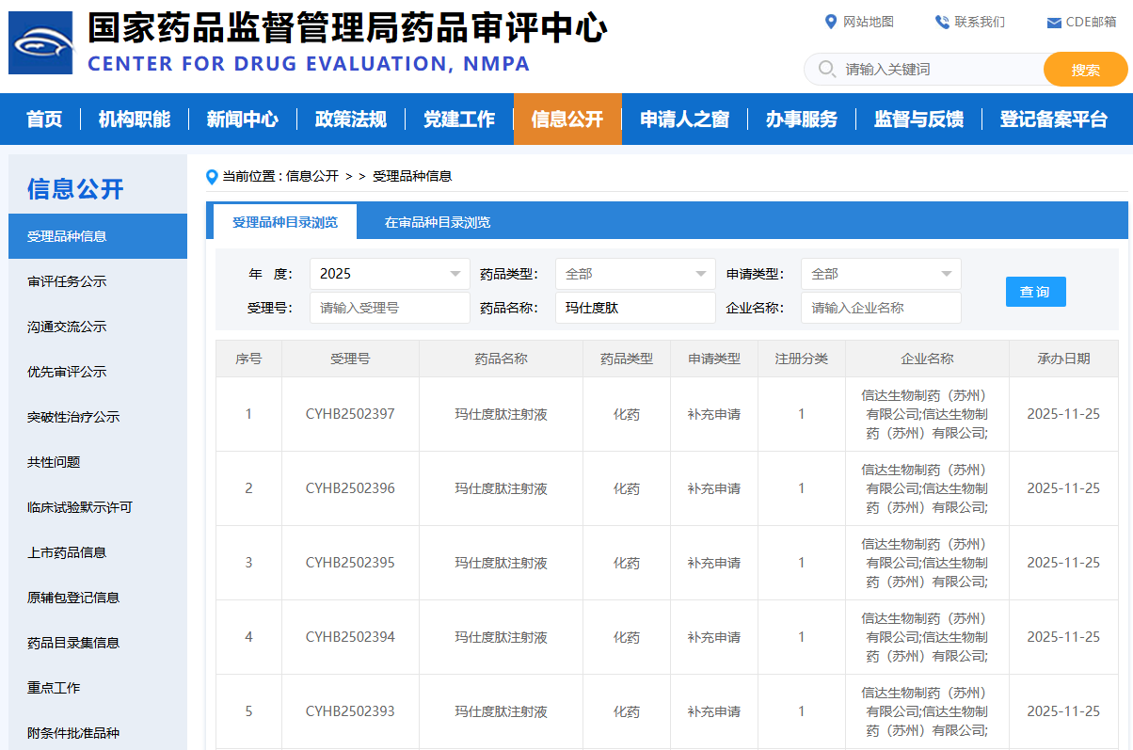Click the magnifier icon in search box
This screenshot has height=750, width=1133.
827,69
